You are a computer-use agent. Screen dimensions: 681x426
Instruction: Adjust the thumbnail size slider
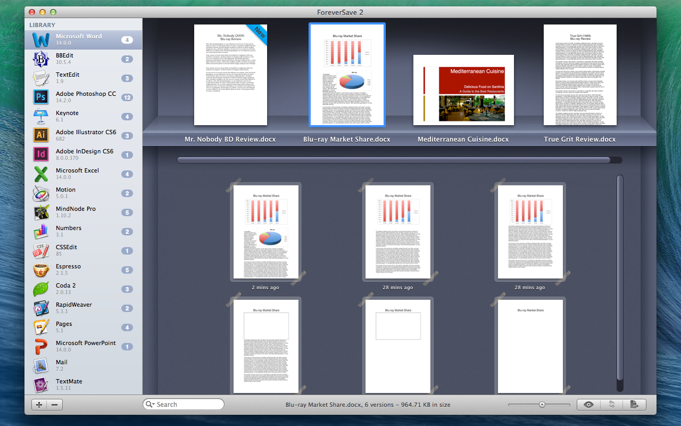(542, 405)
